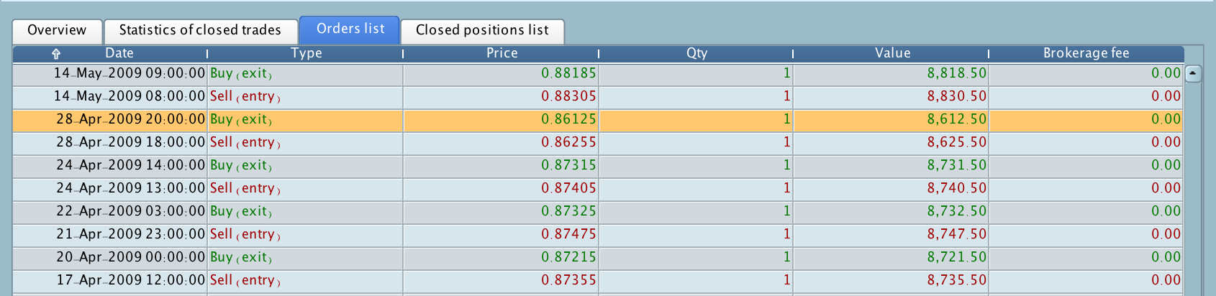
Task: Sort by the Type column header
Action: 306,53
